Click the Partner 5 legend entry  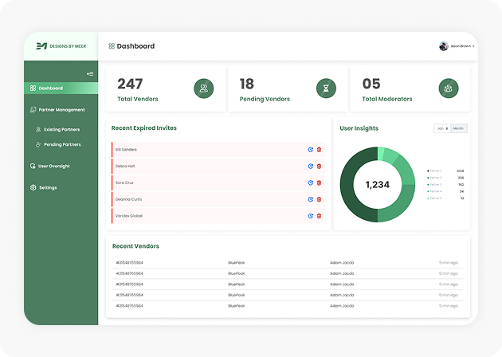point(445,198)
